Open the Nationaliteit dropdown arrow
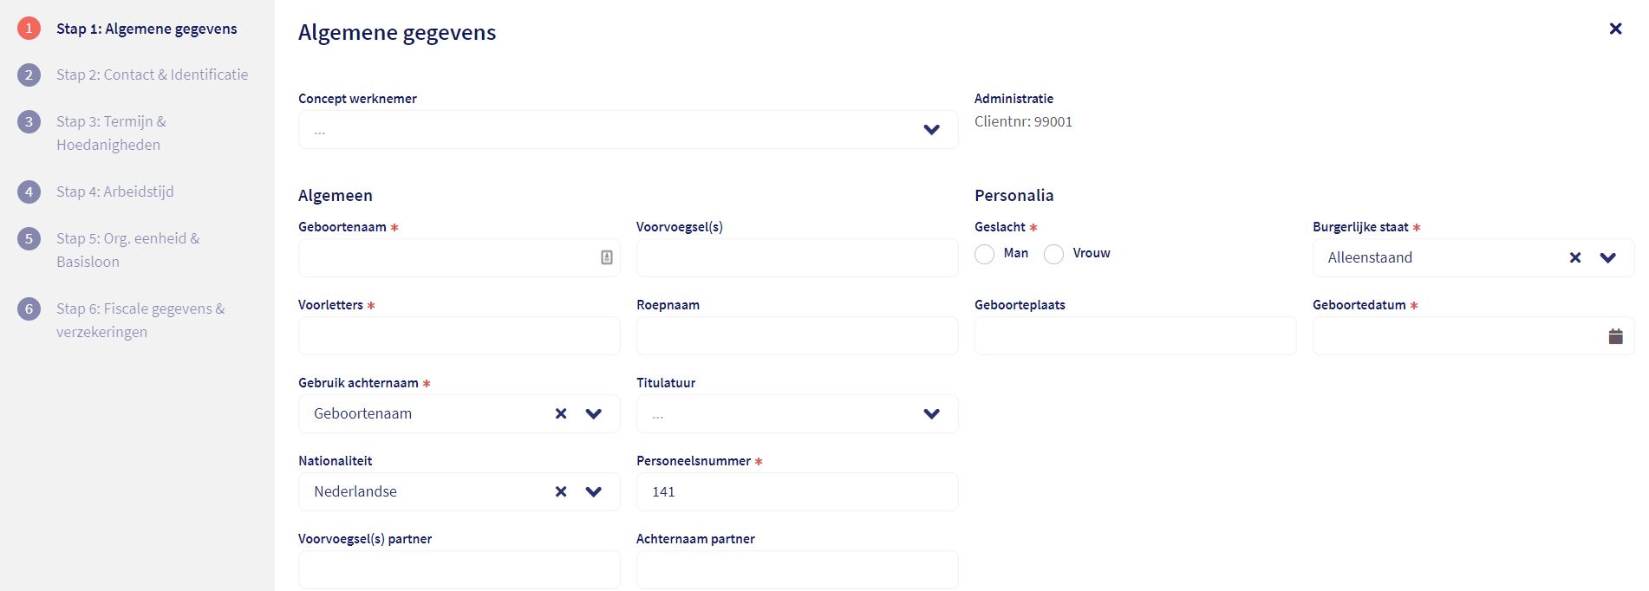The width and height of the screenshot is (1649, 591). [593, 491]
